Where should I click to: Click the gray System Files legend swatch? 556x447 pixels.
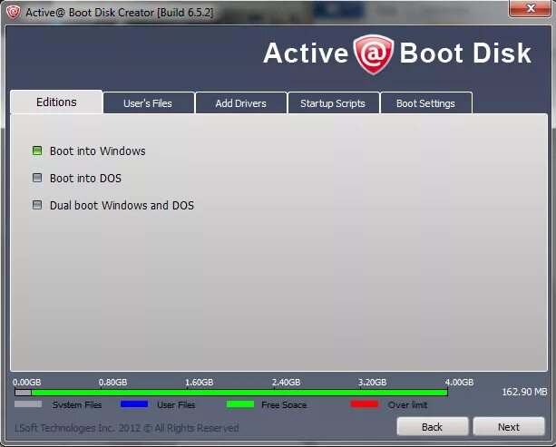pos(28,404)
